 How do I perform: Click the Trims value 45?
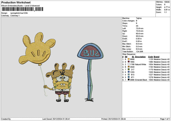137,26
